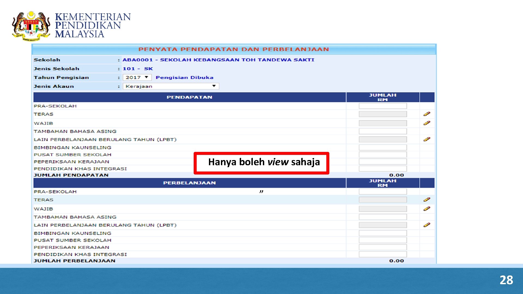Viewport: 523px width, 294px height.
Task: Click the 'Tahun Pengisian' label
Action: click(x=61, y=78)
